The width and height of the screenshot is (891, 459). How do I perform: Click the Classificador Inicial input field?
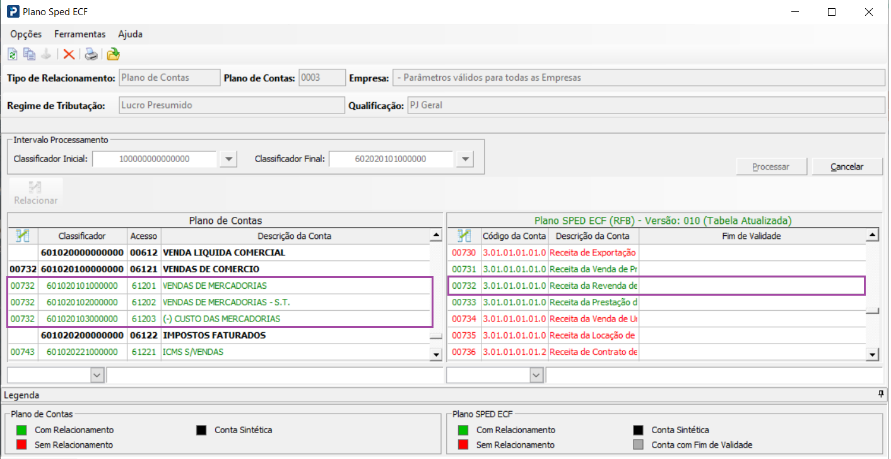pyautogui.click(x=155, y=160)
